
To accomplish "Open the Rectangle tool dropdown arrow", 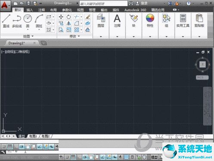I will [53, 17].
